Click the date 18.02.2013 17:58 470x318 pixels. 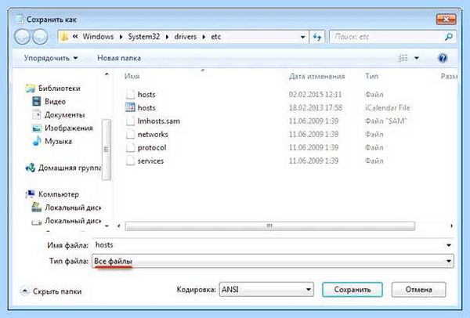click(316, 107)
